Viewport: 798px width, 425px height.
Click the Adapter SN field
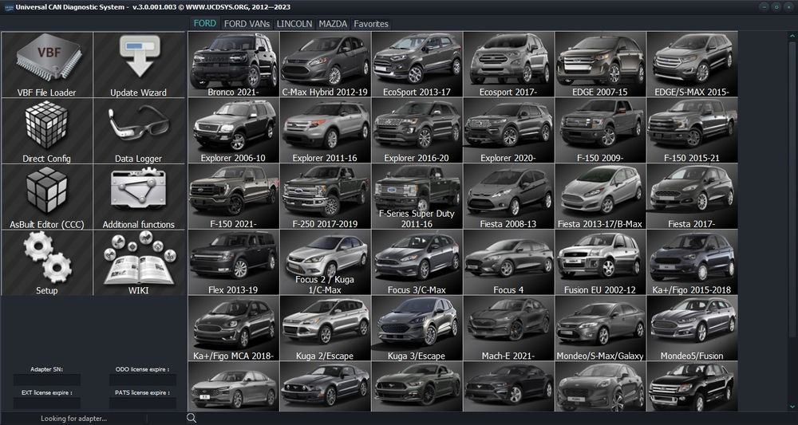[47, 380]
